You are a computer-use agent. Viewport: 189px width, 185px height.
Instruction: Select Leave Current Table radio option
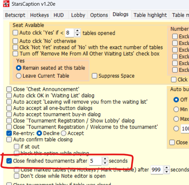[19, 76]
